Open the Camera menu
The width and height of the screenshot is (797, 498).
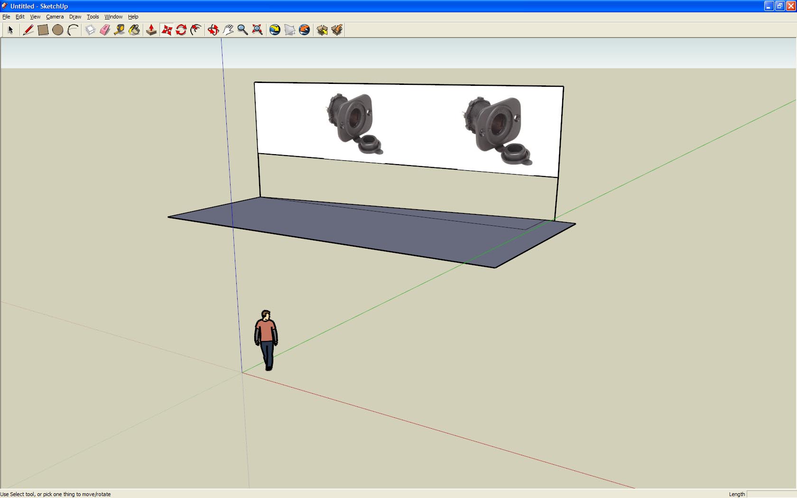55,17
